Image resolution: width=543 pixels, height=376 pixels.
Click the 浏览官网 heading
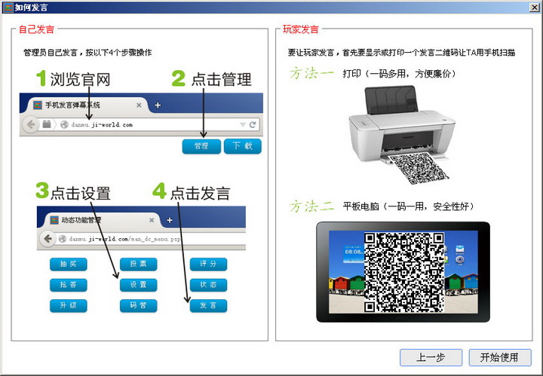pyautogui.click(x=81, y=79)
